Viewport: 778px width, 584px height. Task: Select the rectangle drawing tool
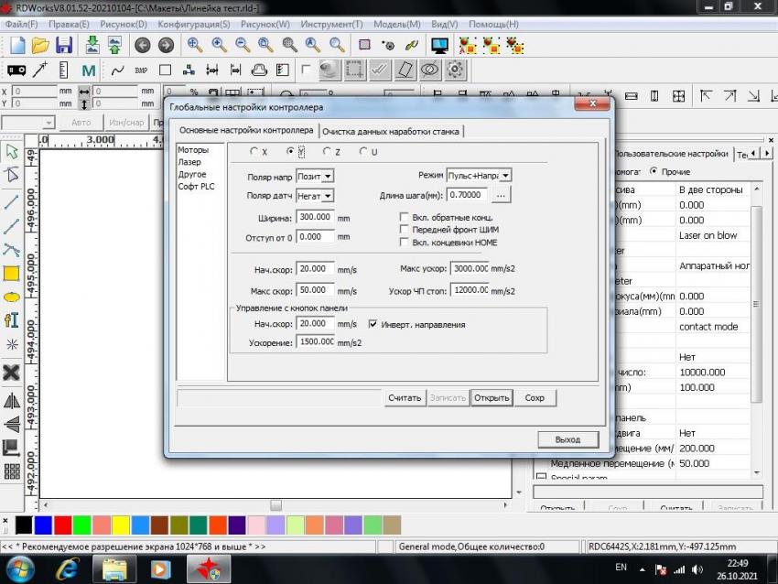pos(12,273)
